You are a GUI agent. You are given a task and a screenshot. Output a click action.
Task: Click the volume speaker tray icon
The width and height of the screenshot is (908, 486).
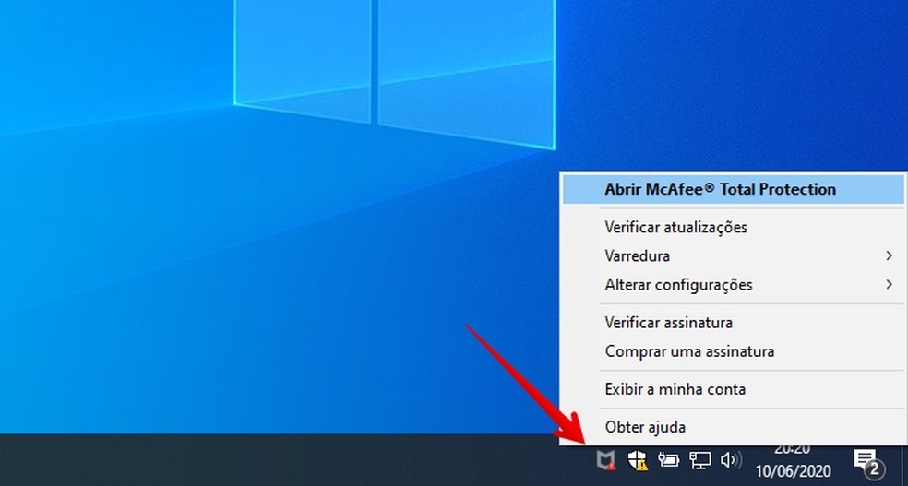(x=731, y=460)
